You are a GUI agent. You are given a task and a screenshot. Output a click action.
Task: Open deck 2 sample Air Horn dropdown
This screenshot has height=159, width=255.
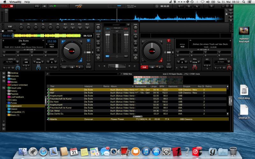[x=229, y=62]
